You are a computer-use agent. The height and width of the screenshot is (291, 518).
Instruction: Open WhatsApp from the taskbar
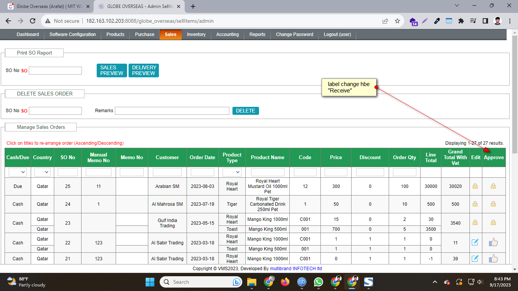click(318, 282)
